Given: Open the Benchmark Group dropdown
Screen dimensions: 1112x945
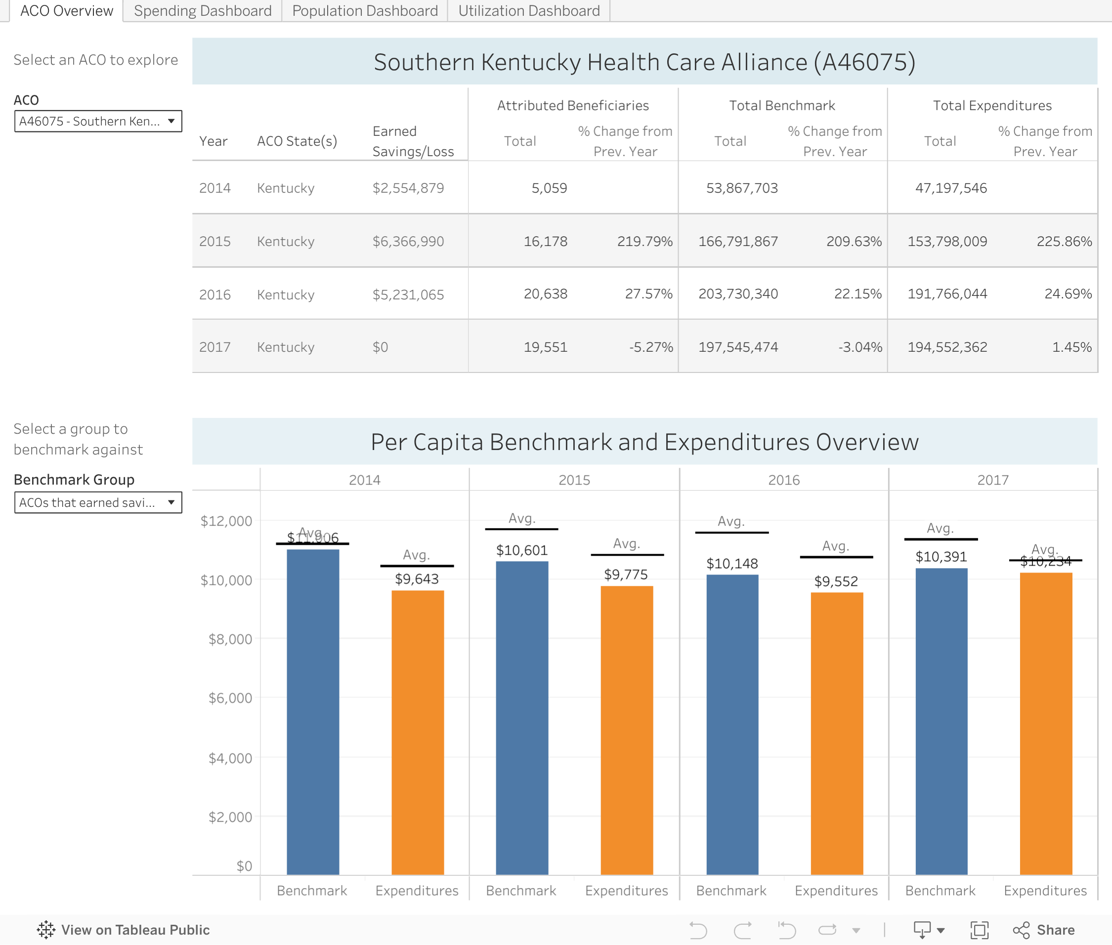Looking at the screenshot, I should [98, 502].
